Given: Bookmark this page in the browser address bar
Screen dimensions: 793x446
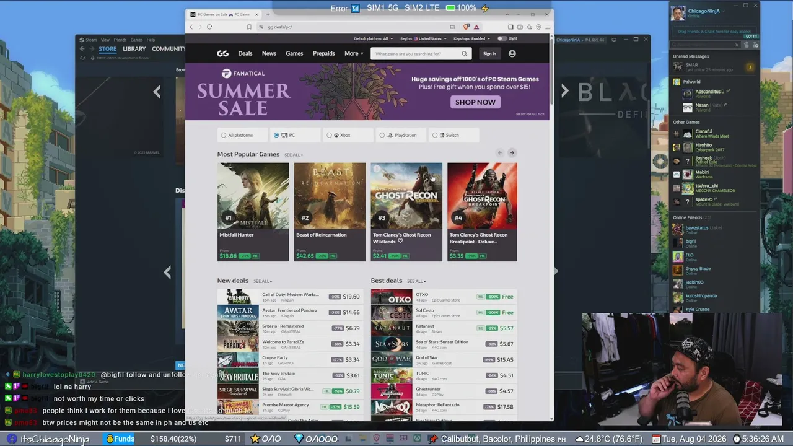Looking at the screenshot, I should (249, 27).
